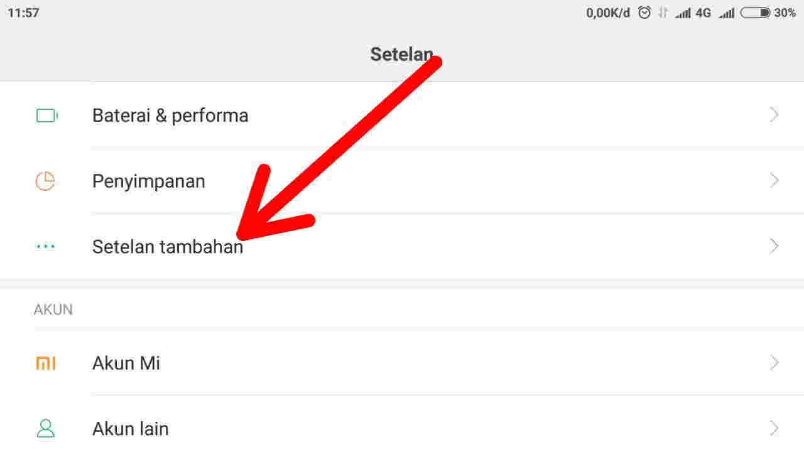Open Setelan tambahan
This screenshot has height=452, width=804.
point(168,246)
